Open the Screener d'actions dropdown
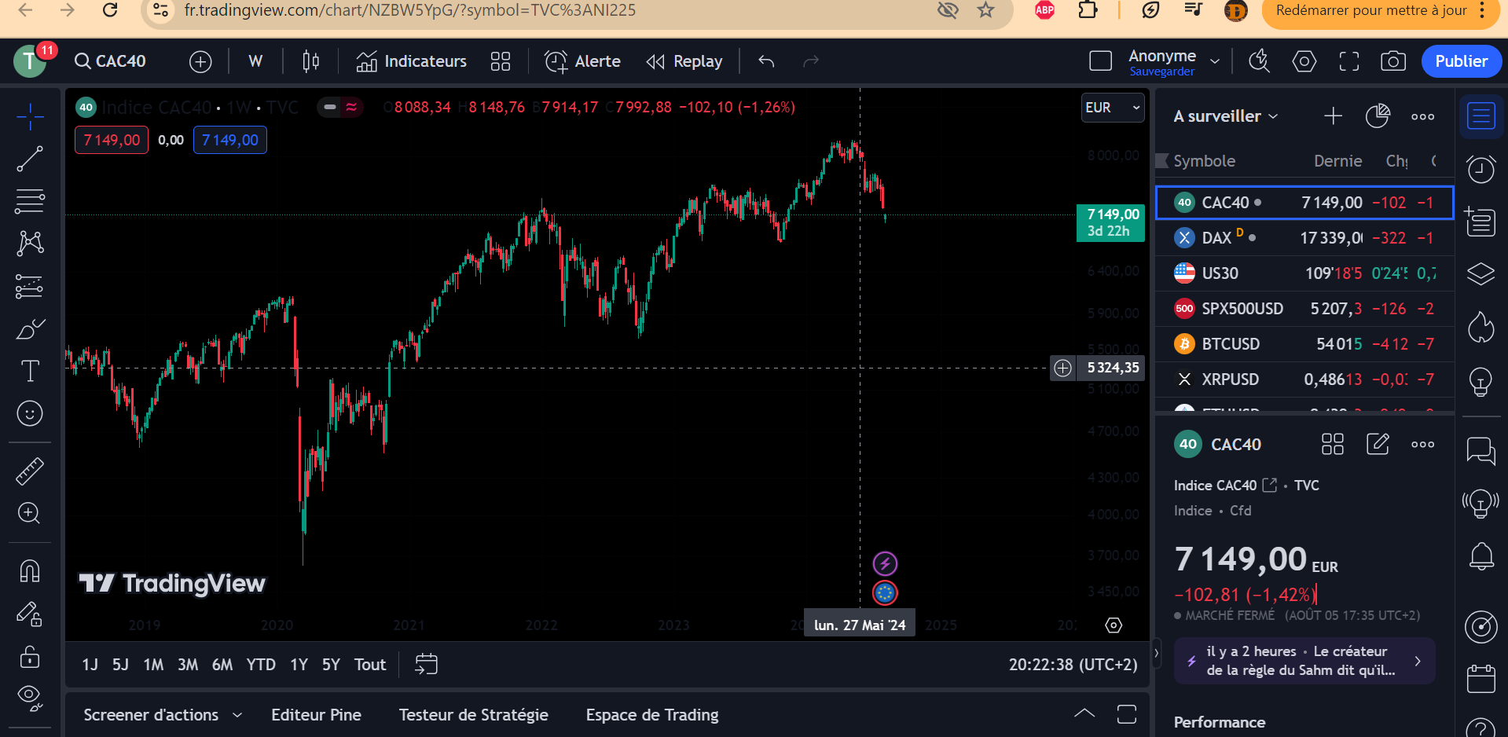The height and width of the screenshot is (737, 1508). (x=163, y=715)
